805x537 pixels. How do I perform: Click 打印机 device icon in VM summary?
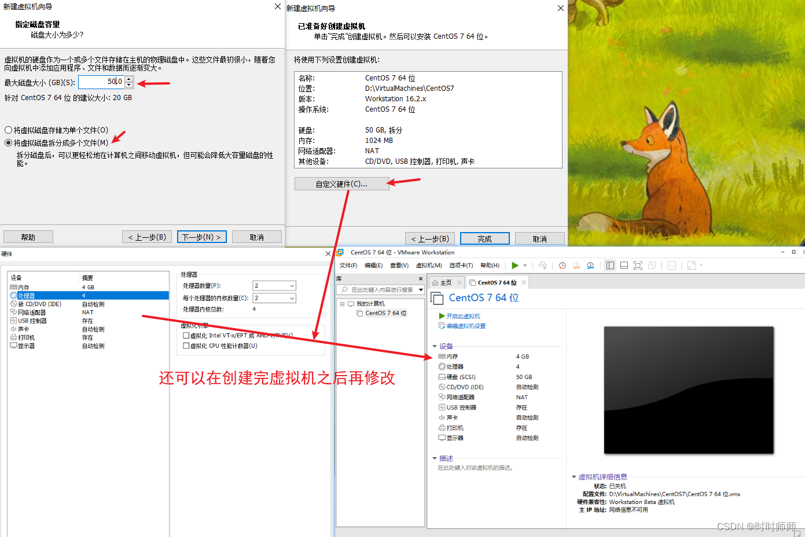(442, 428)
